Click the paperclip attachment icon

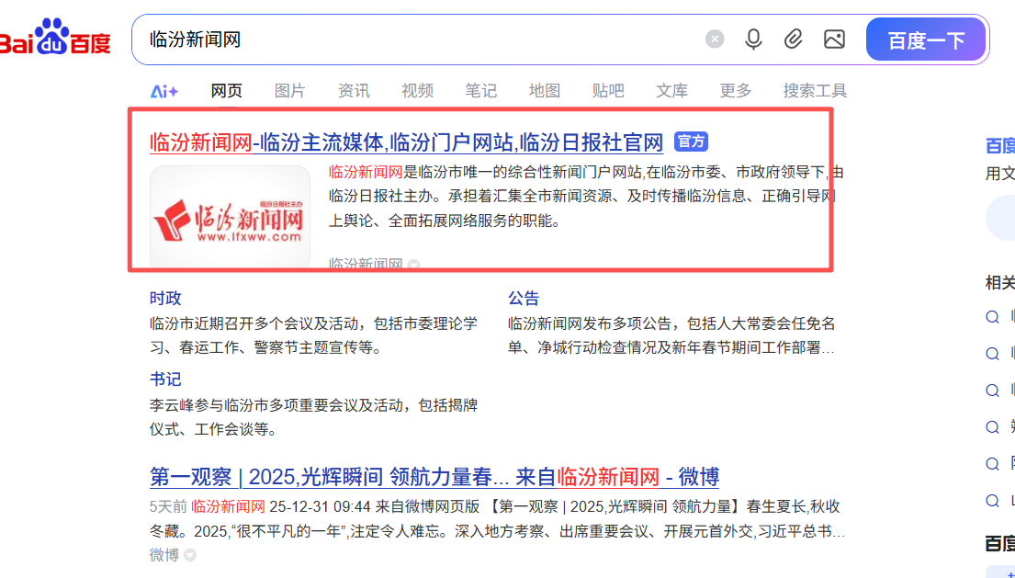[794, 40]
